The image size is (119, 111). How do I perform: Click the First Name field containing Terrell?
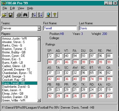60,28
